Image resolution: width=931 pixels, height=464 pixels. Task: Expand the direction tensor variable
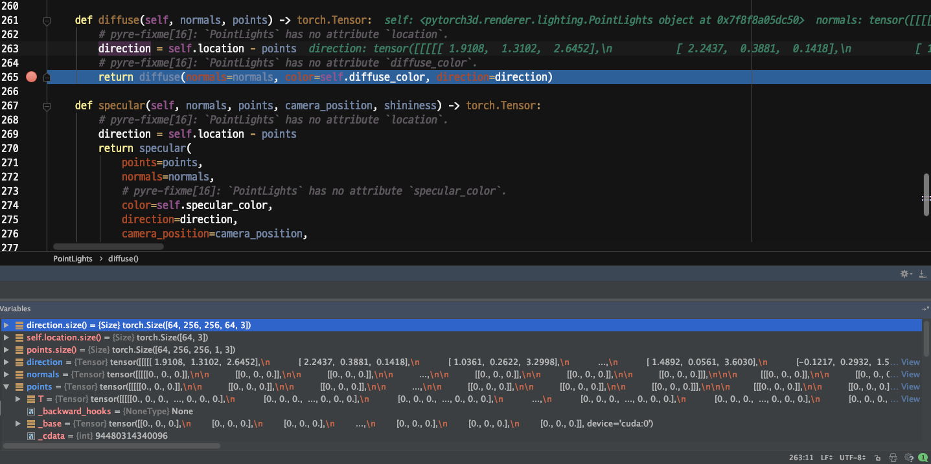(x=6, y=362)
